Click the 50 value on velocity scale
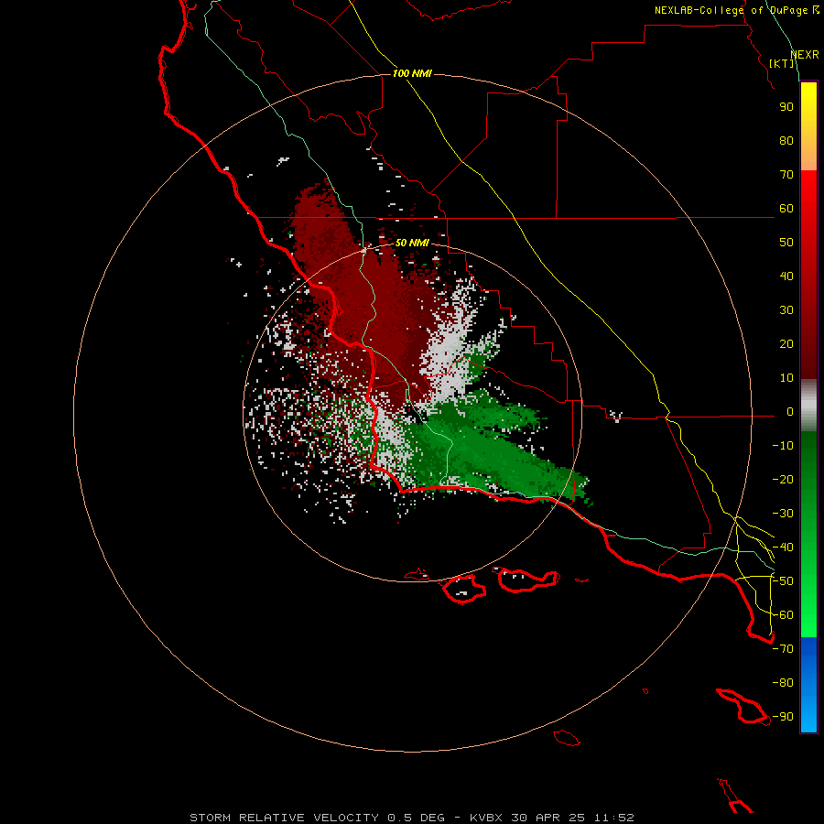 click(x=786, y=243)
